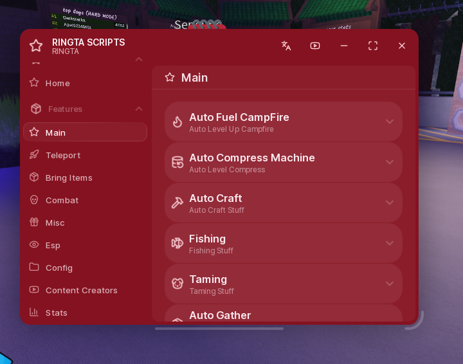The height and width of the screenshot is (364, 463).
Task: Expand the Auto Fuel CampFire chevron
Action: point(390,122)
